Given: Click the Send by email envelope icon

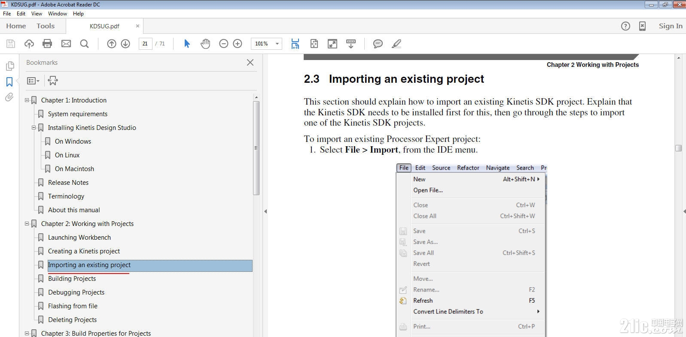Looking at the screenshot, I should 66,44.
